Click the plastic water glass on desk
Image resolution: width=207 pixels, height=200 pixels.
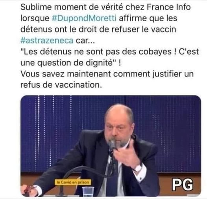point(88,191)
